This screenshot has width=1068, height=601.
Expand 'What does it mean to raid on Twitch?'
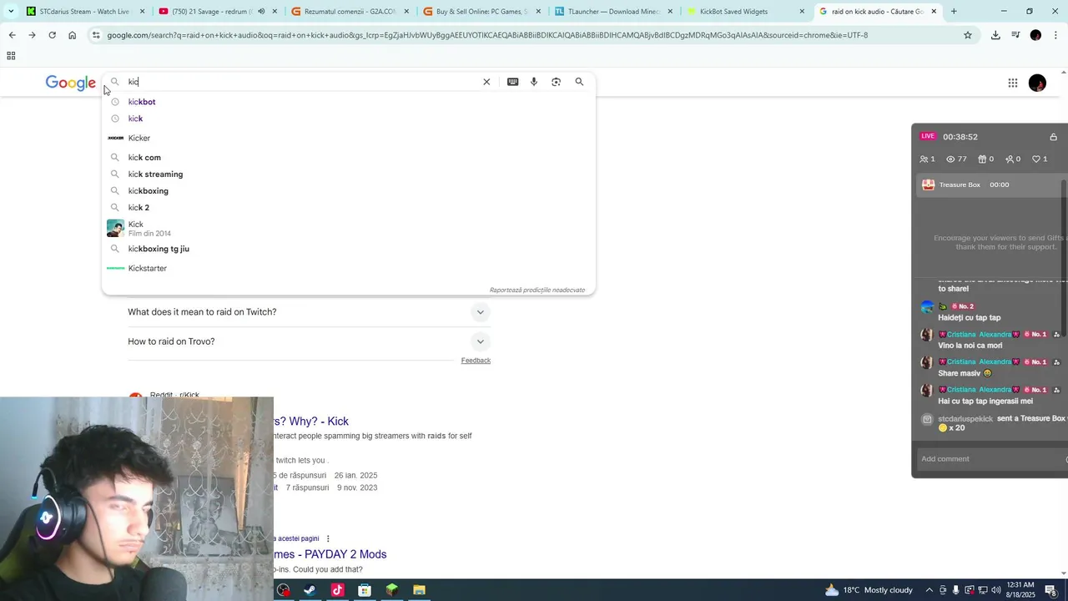pyautogui.click(x=309, y=312)
